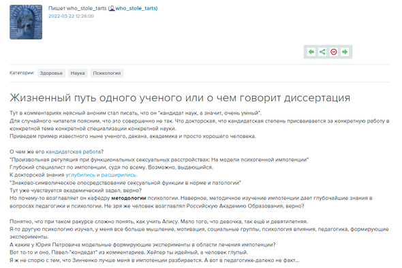Click the bold word 'методологии'

(129, 198)
